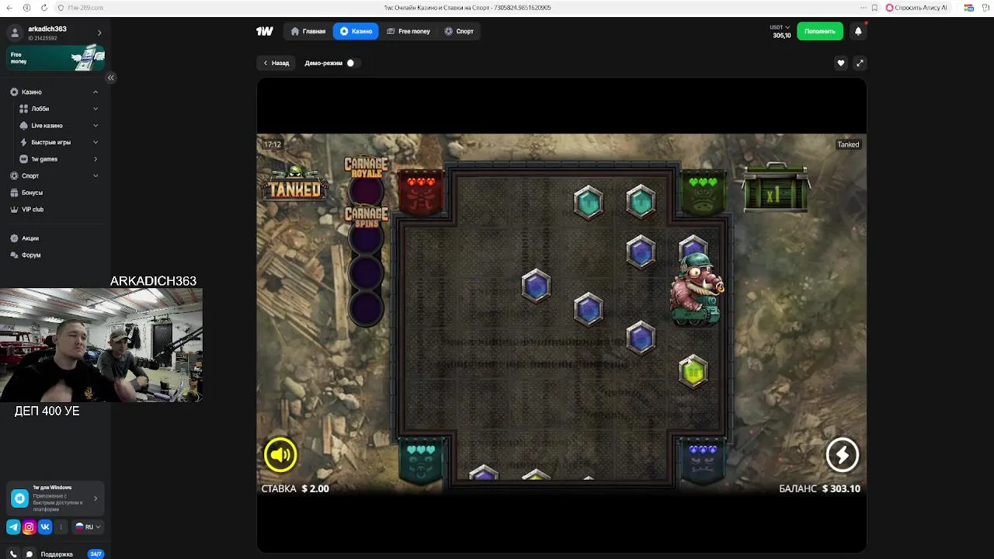The width and height of the screenshot is (994, 559).
Task: Click the СТАВКА $ 2.00 bet display
Action: 295,488
